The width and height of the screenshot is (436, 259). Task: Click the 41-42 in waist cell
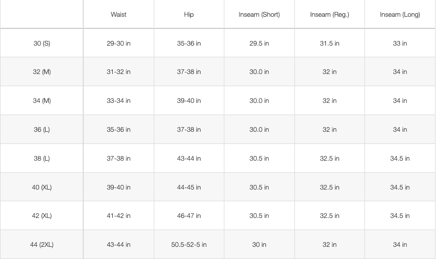pos(118,216)
